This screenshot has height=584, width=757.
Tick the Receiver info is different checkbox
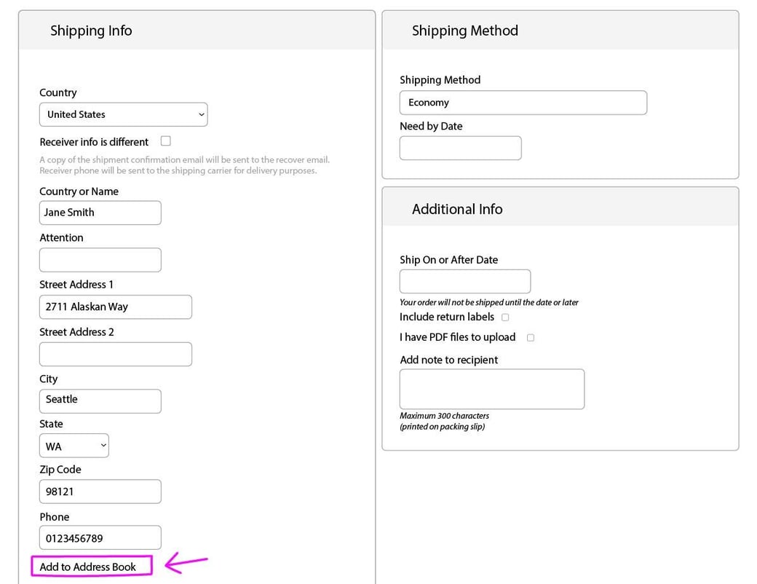point(166,141)
